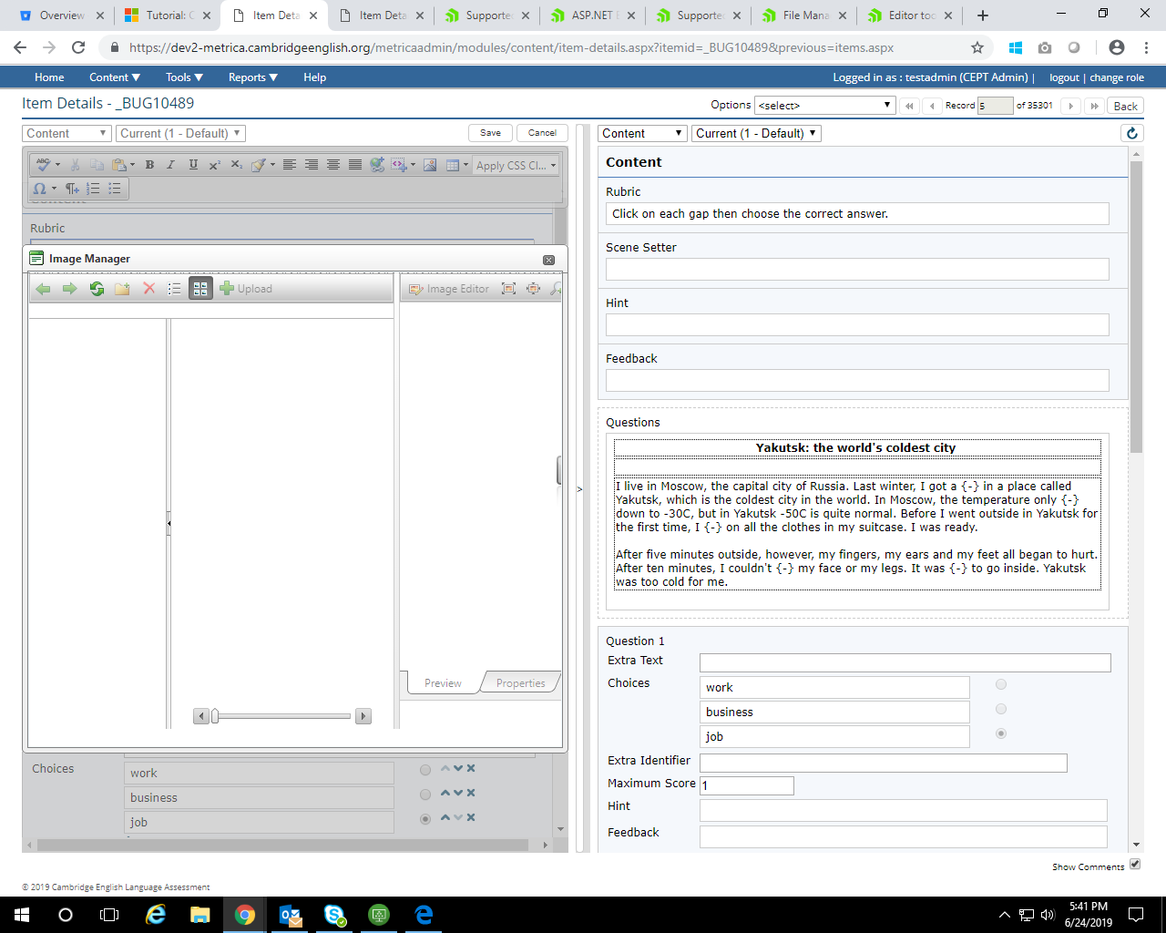Close the Image Manager dialog
Image resolution: width=1166 pixels, height=933 pixels.
coord(548,260)
